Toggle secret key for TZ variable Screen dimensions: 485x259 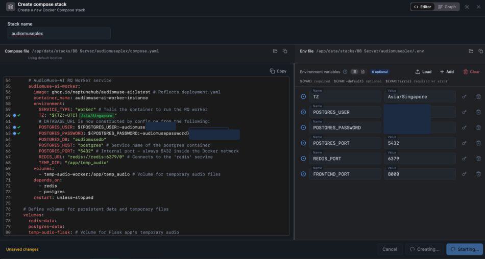464,97
